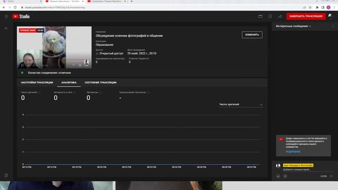
Task: Click the Завершить трансляцию button
Action: tap(306, 16)
